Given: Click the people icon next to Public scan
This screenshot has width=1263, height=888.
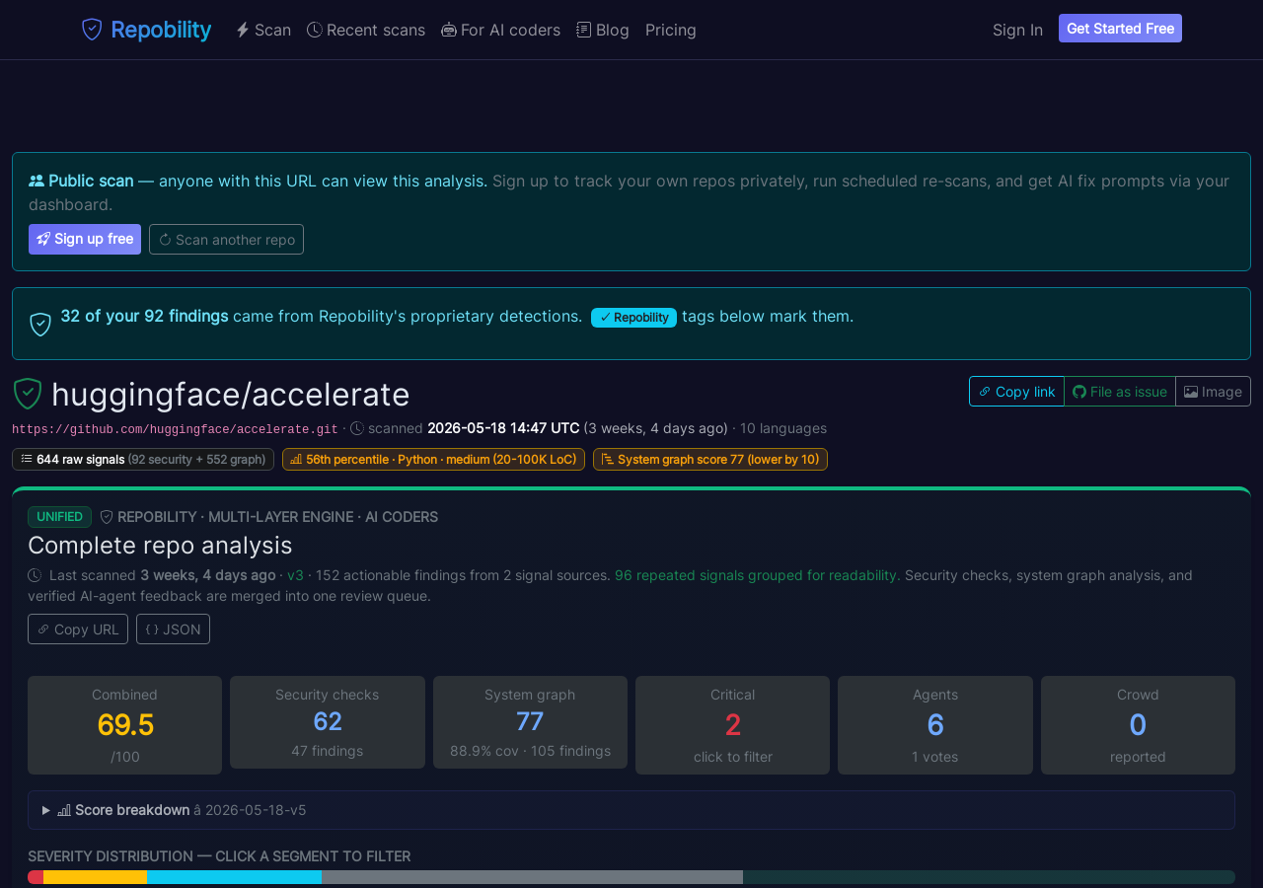Looking at the screenshot, I should click(x=37, y=181).
